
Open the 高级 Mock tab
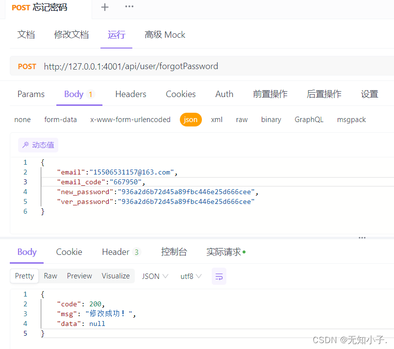coord(165,35)
